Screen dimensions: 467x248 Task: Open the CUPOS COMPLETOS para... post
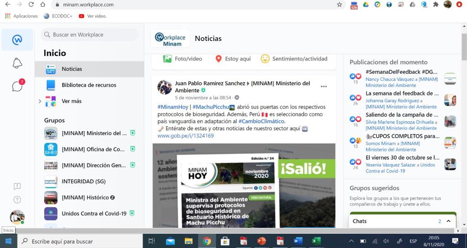(403, 136)
